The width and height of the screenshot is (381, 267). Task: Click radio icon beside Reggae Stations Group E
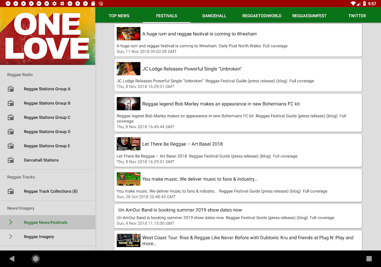[11, 146]
